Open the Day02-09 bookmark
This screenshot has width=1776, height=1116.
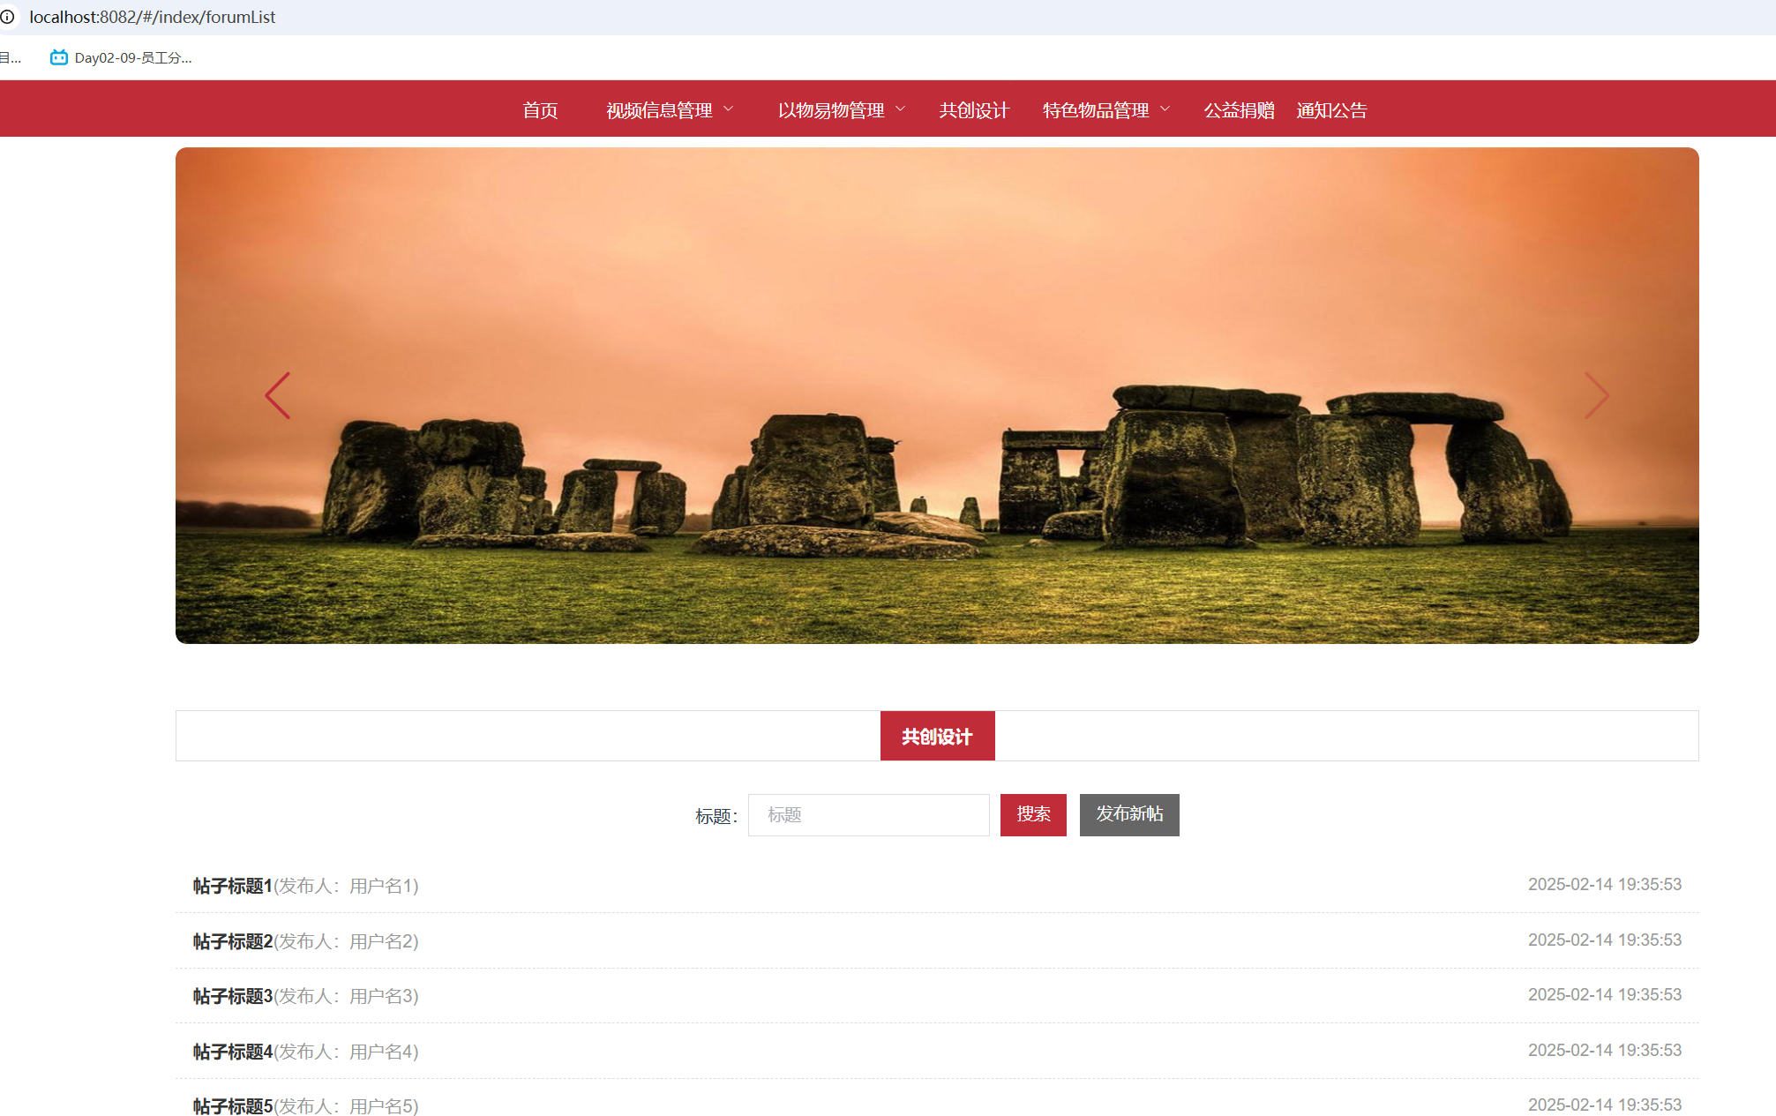(x=122, y=58)
